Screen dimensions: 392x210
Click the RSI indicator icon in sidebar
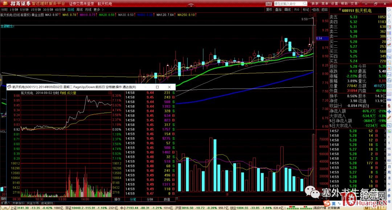point(389,100)
